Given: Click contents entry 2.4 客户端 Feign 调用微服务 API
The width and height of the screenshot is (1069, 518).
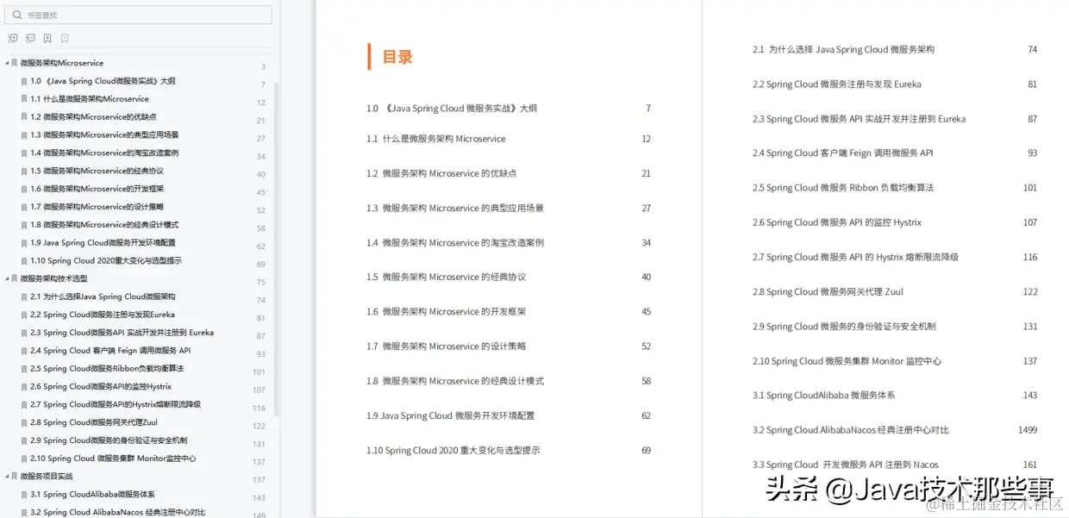Looking at the screenshot, I should click(x=843, y=153).
